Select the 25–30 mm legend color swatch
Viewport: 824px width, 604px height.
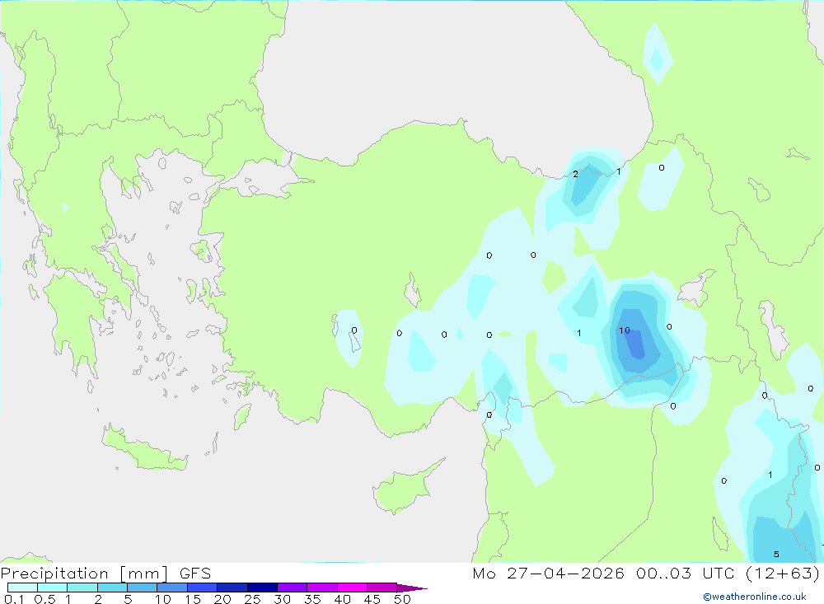coord(262,588)
